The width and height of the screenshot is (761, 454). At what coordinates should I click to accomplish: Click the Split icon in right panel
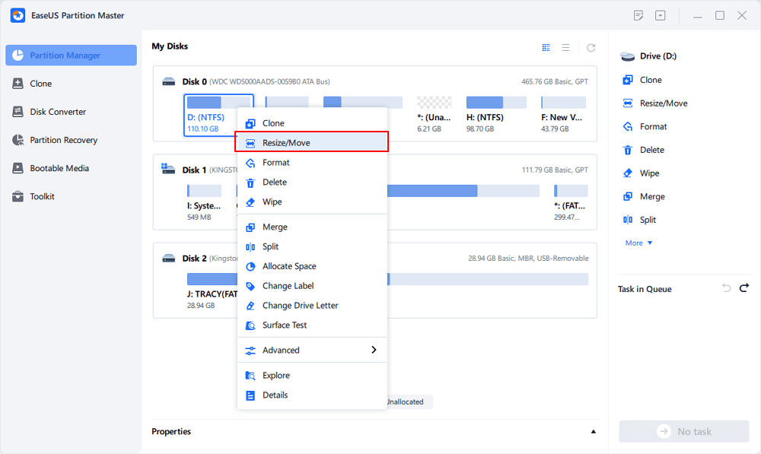tap(628, 220)
